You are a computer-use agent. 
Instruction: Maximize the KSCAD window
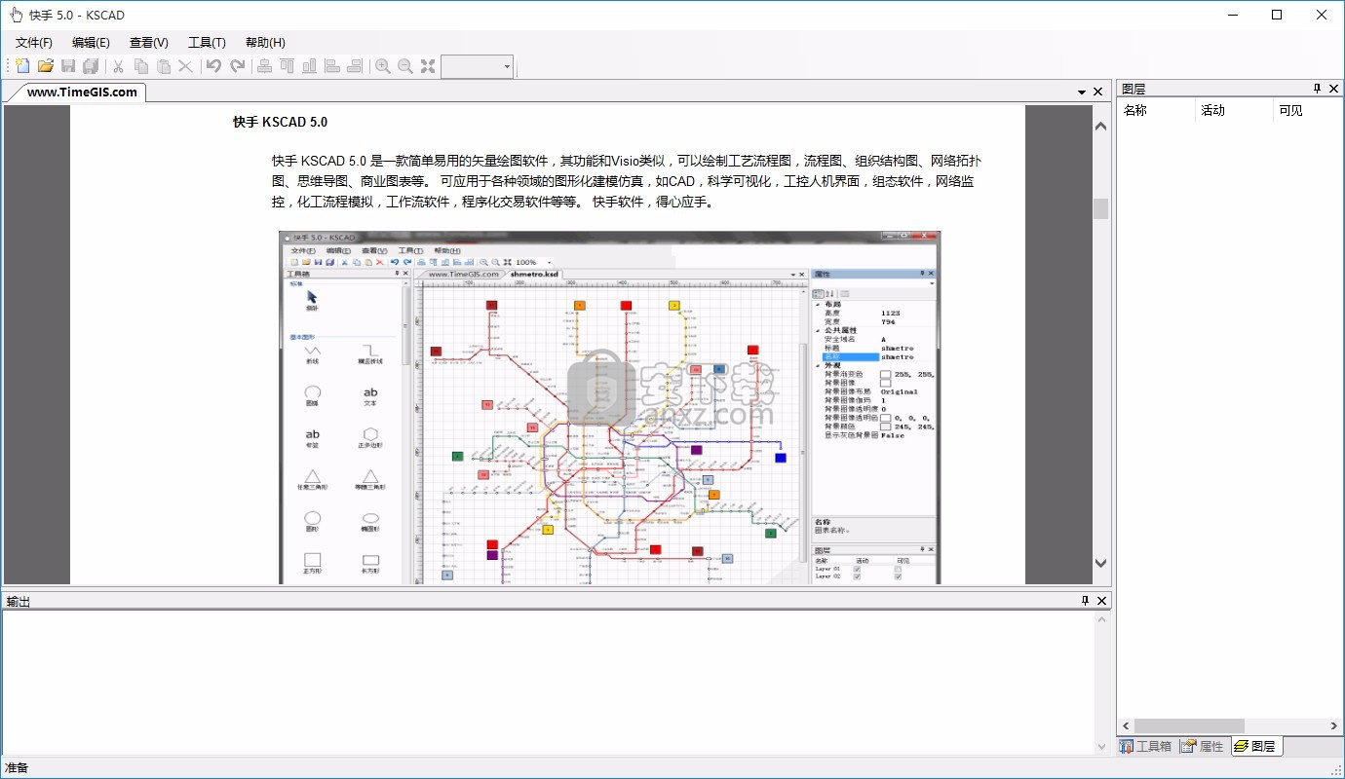click(x=1277, y=15)
